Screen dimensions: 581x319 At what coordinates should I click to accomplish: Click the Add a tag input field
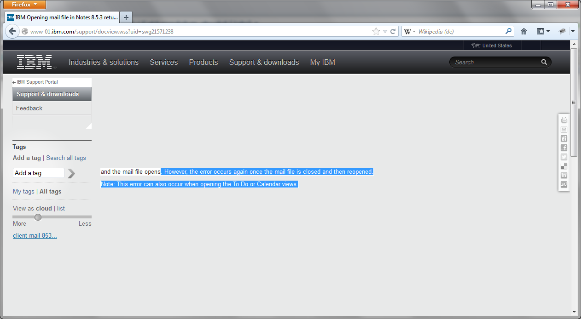coord(38,173)
